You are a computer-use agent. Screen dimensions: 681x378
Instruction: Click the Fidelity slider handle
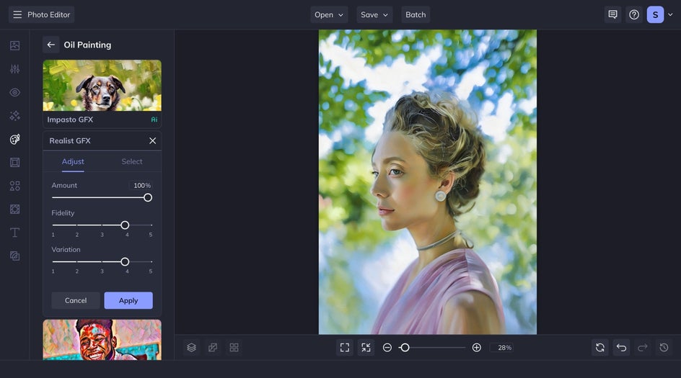tap(125, 225)
